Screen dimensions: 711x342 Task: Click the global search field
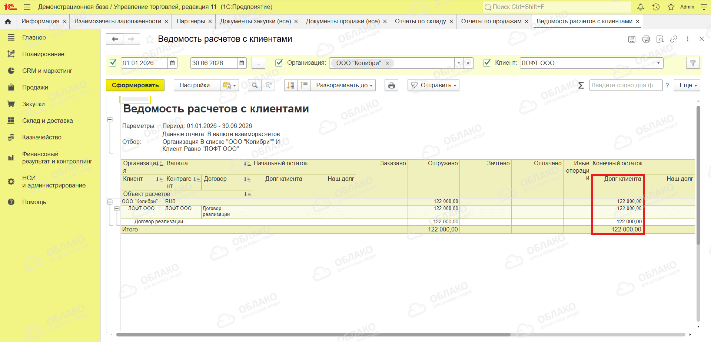[x=557, y=7]
